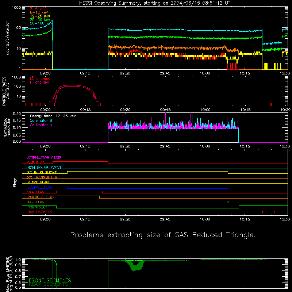The height and width of the screenshot is (292, 292).
Task: Click the 09:00 tick under the flags panel
Action: 45,219
